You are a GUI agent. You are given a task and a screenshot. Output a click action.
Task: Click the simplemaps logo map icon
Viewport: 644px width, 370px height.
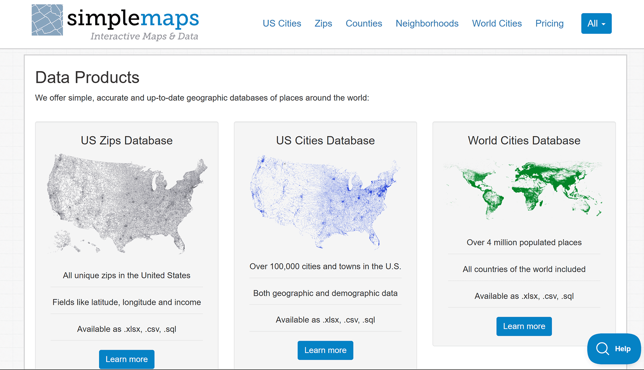(x=47, y=20)
